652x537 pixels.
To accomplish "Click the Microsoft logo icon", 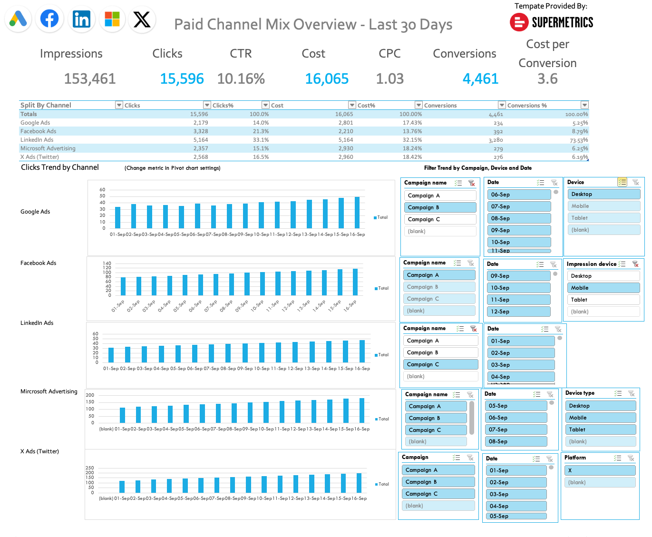I will tap(112, 20).
